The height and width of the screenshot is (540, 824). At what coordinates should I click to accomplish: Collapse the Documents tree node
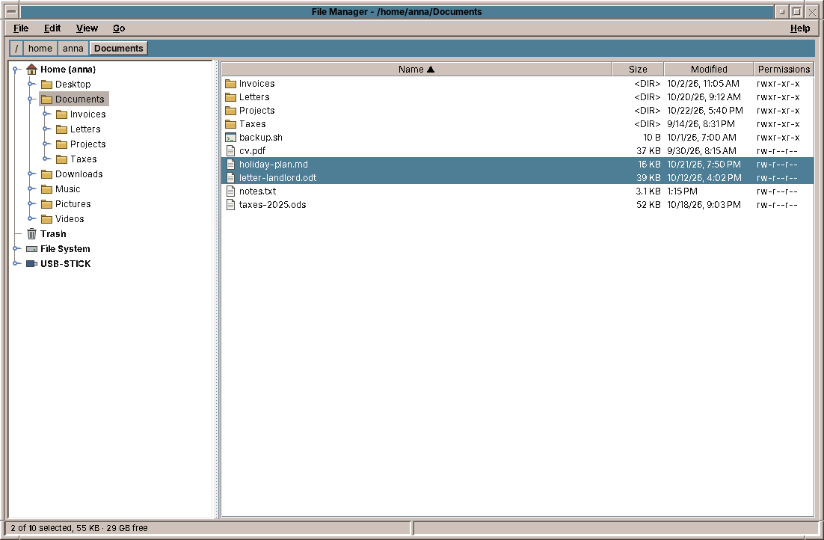pos(31,99)
